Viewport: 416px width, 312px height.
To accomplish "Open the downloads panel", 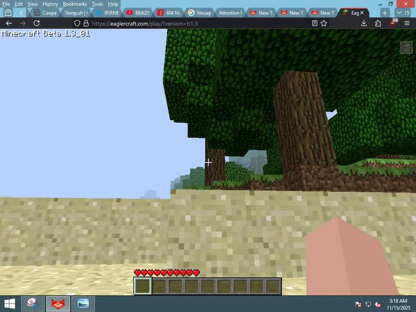I will click(364, 23).
